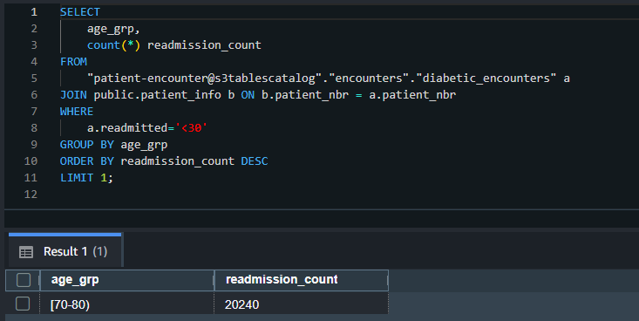Click the ORDER BY keyword on line 10
Image resolution: width=639 pixels, height=321 pixels.
coord(87,161)
